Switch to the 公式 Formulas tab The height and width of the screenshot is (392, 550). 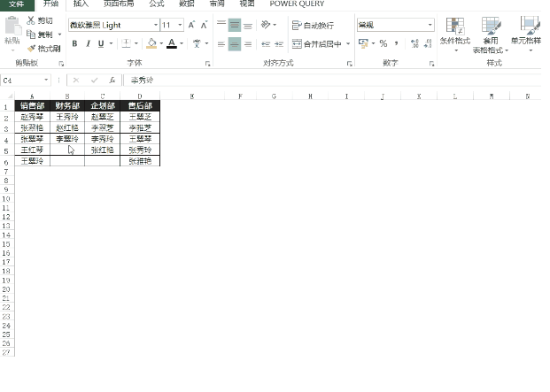pyautogui.click(x=157, y=4)
